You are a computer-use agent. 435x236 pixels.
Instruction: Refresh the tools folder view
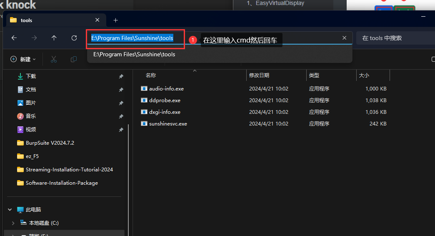(x=74, y=38)
